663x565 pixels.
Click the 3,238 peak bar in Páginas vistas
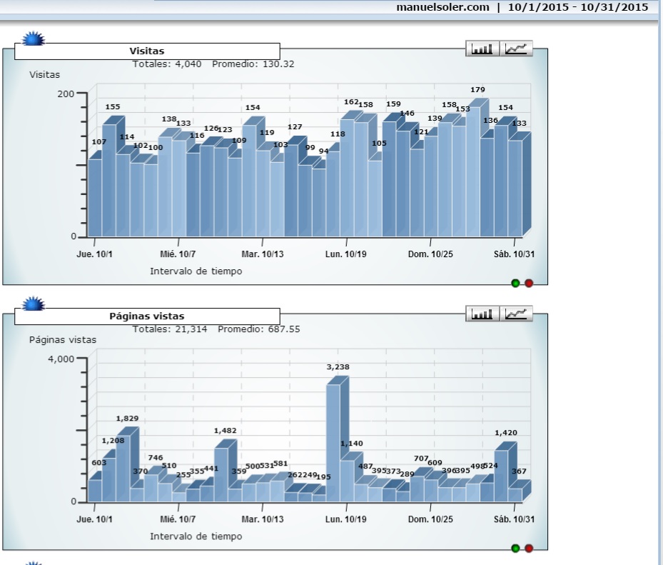(x=333, y=443)
